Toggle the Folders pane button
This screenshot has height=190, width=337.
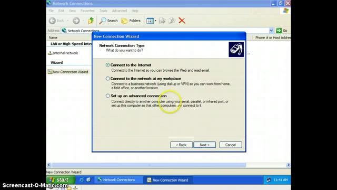(131, 21)
